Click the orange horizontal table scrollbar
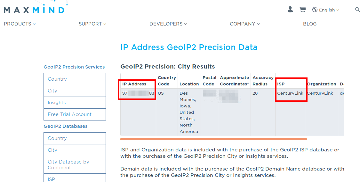 (213, 139)
